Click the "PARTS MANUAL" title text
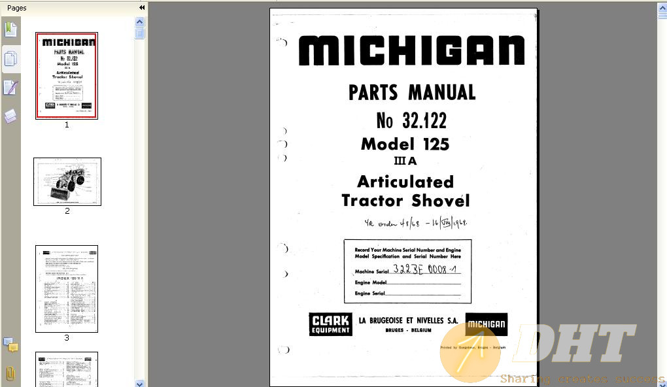This screenshot has height=387, width=667. pyautogui.click(x=412, y=92)
